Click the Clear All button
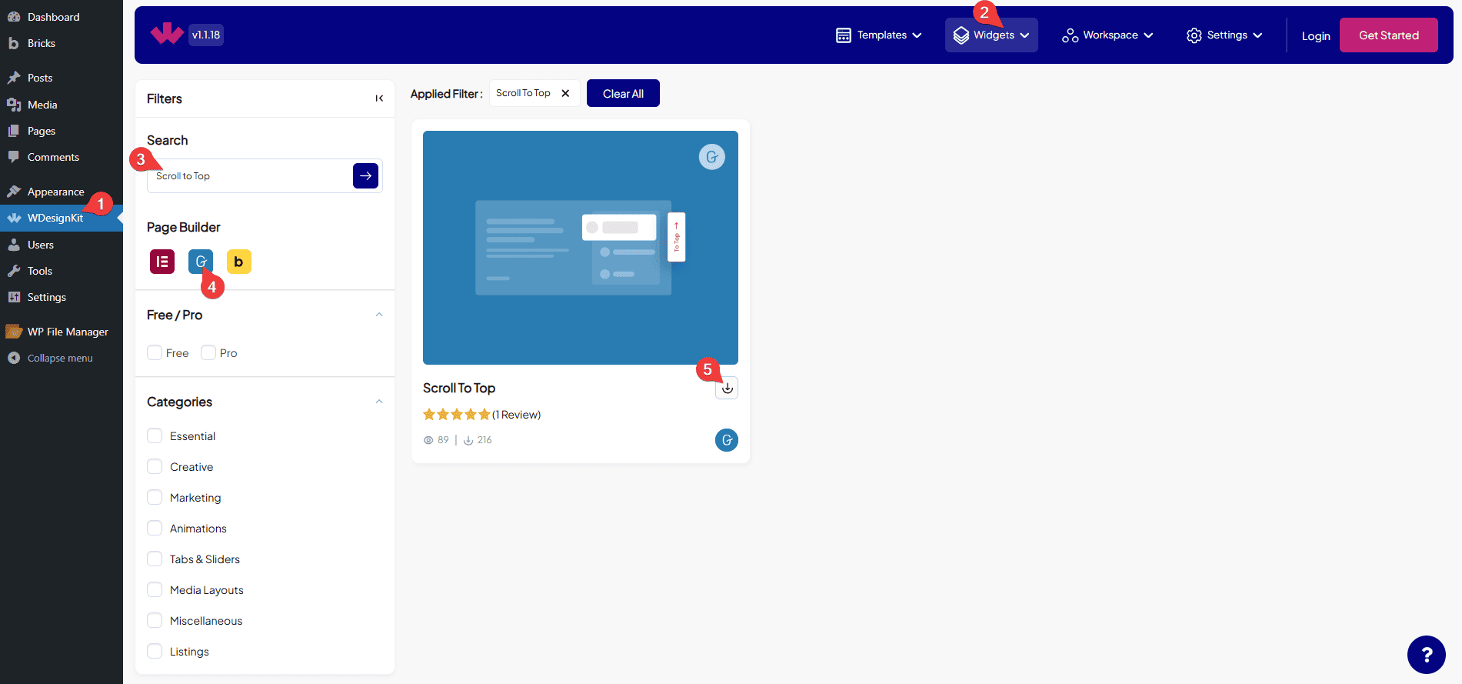1462x684 pixels. tap(623, 93)
